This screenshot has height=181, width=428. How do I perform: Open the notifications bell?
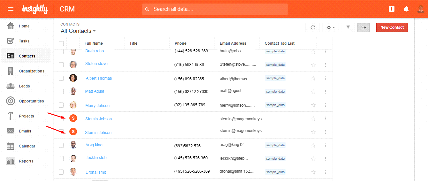406,9
